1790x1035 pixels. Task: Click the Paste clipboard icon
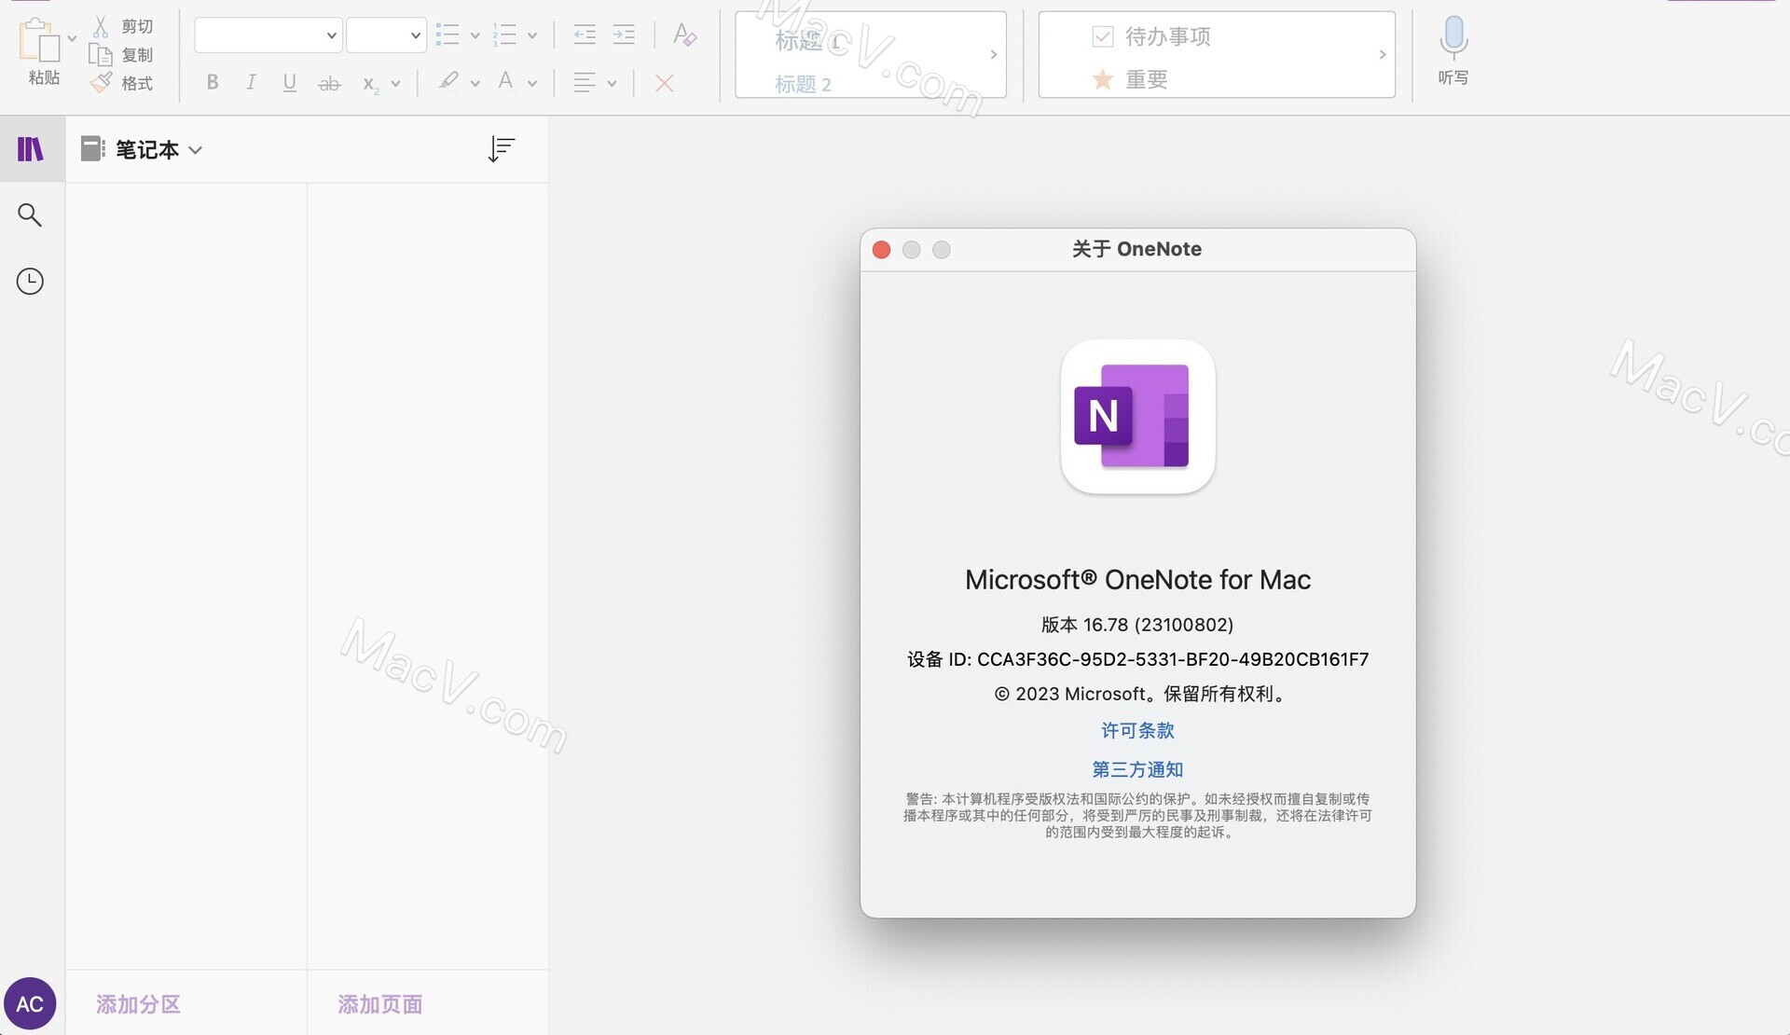(39, 40)
